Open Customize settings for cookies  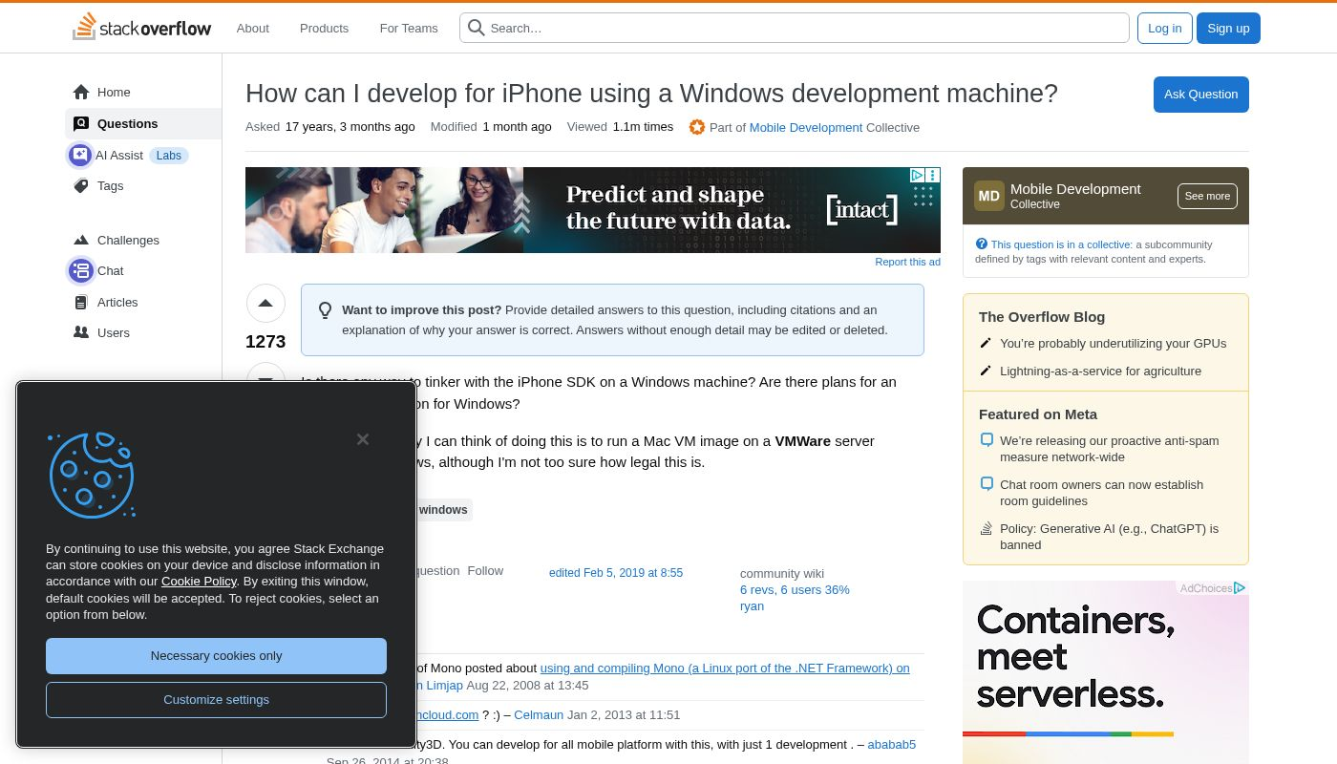(x=216, y=700)
